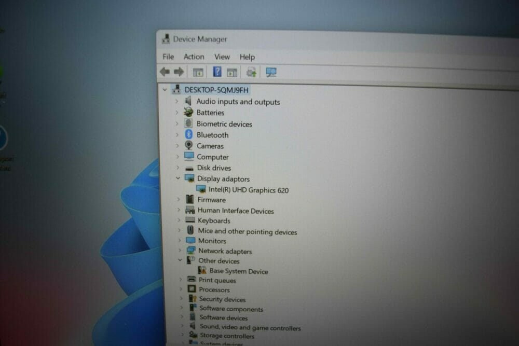Click the Network adapters category icon
519x346 pixels.
click(191, 250)
